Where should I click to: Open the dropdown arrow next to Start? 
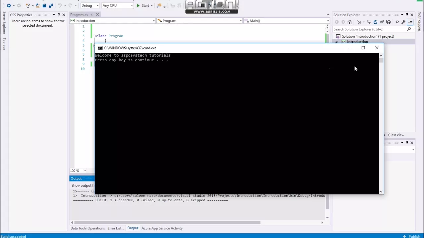(x=152, y=6)
